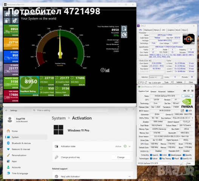
Task: Open the Help menu in PerformanceTest
Action: 64,8
